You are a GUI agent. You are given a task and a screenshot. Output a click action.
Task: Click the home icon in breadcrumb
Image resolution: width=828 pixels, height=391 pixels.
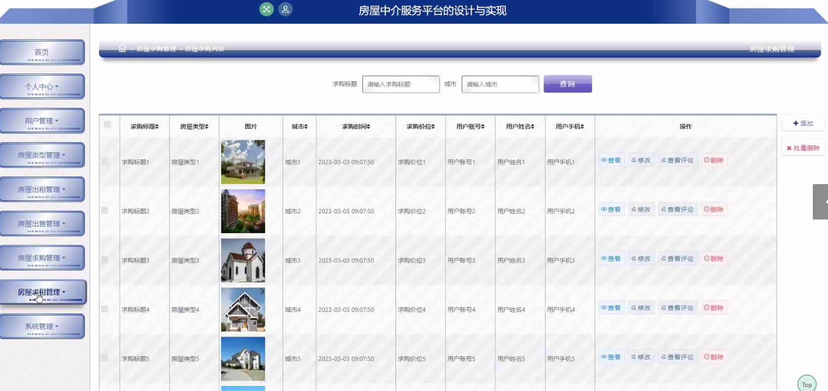coord(122,48)
